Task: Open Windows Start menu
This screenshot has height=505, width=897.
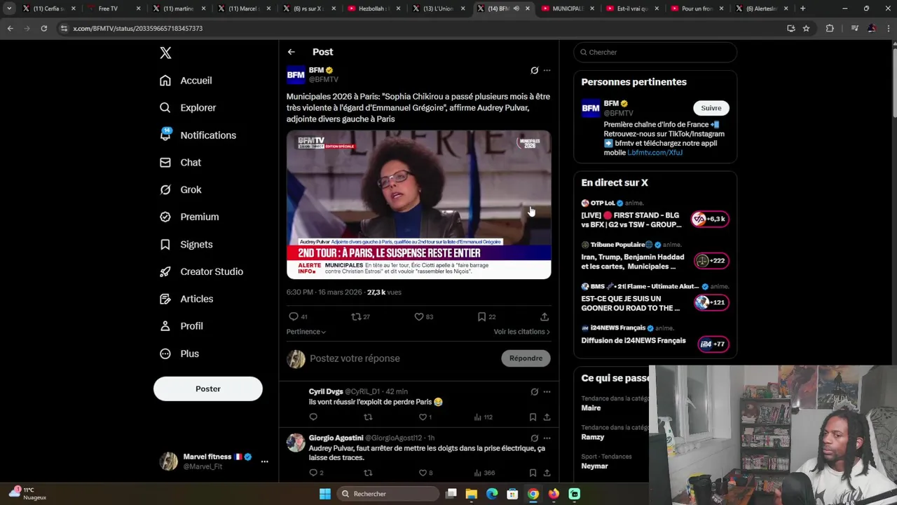Action: click(x=324, y=494)
